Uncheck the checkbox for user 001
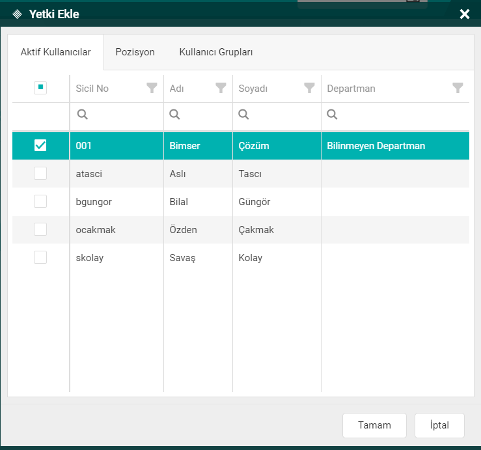 coord(40,146)
